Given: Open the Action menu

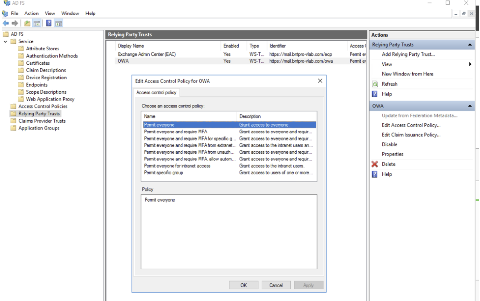Looking at the screenshot, I should (x=31, y=13).
